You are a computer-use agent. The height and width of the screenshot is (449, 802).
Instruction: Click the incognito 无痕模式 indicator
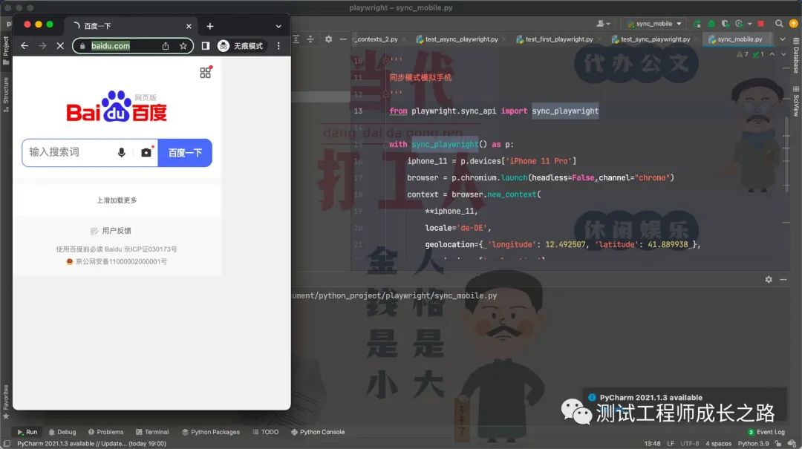click(241, 46)
